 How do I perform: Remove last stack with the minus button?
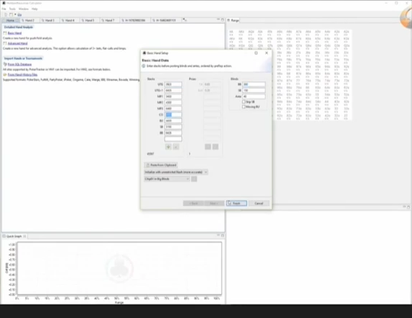[176, 147]
